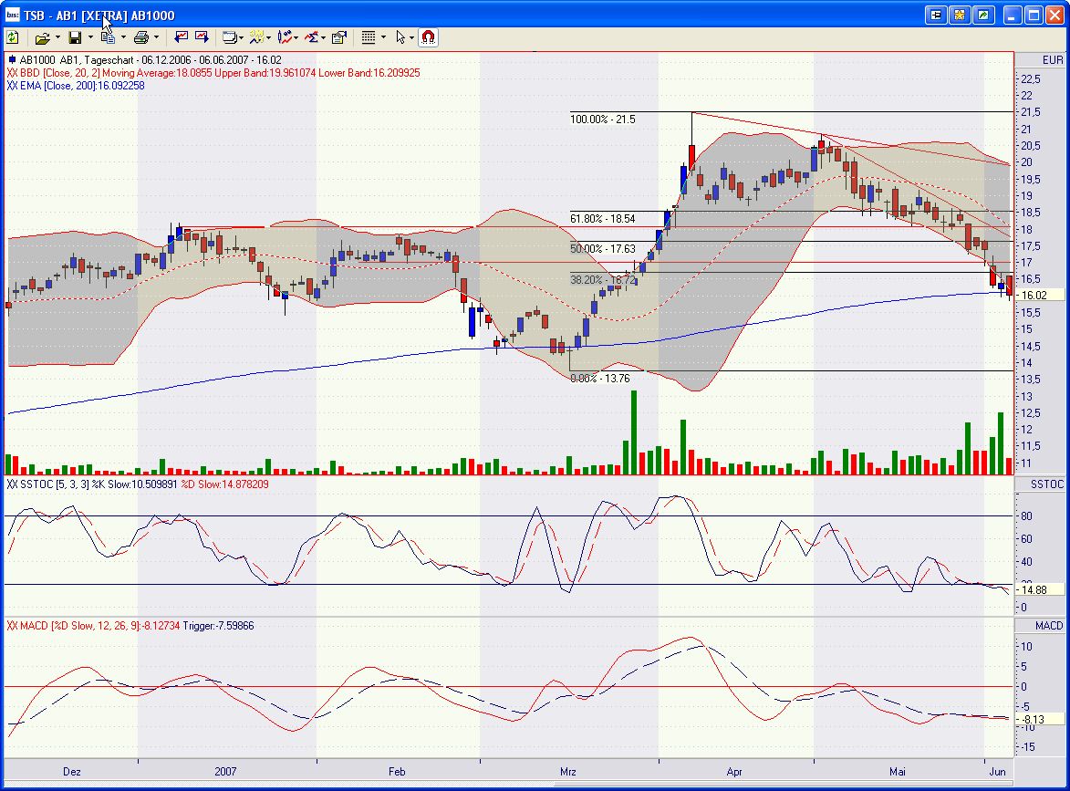
Task: Click the current price marker 16.02
Action: coord(1039,296)
